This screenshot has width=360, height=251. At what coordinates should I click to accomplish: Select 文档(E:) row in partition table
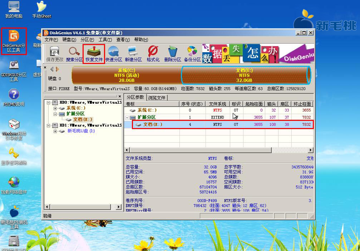[x=219, y=124]
